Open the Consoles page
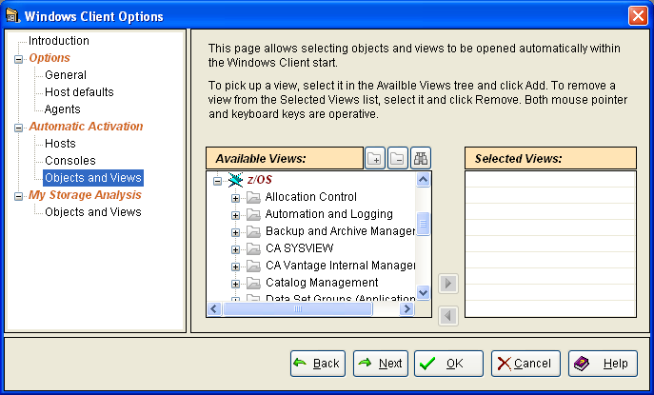654x395 pixels. click(70, 160)
